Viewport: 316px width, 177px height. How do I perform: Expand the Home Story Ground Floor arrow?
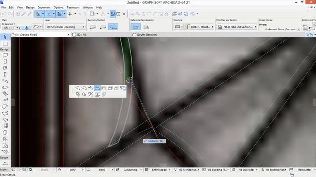pyautogui.click(x=298, y=29)
